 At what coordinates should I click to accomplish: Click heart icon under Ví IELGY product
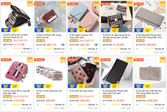104,49
